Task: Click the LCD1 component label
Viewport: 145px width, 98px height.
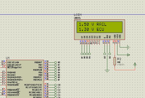Action: tap(78, 15)
